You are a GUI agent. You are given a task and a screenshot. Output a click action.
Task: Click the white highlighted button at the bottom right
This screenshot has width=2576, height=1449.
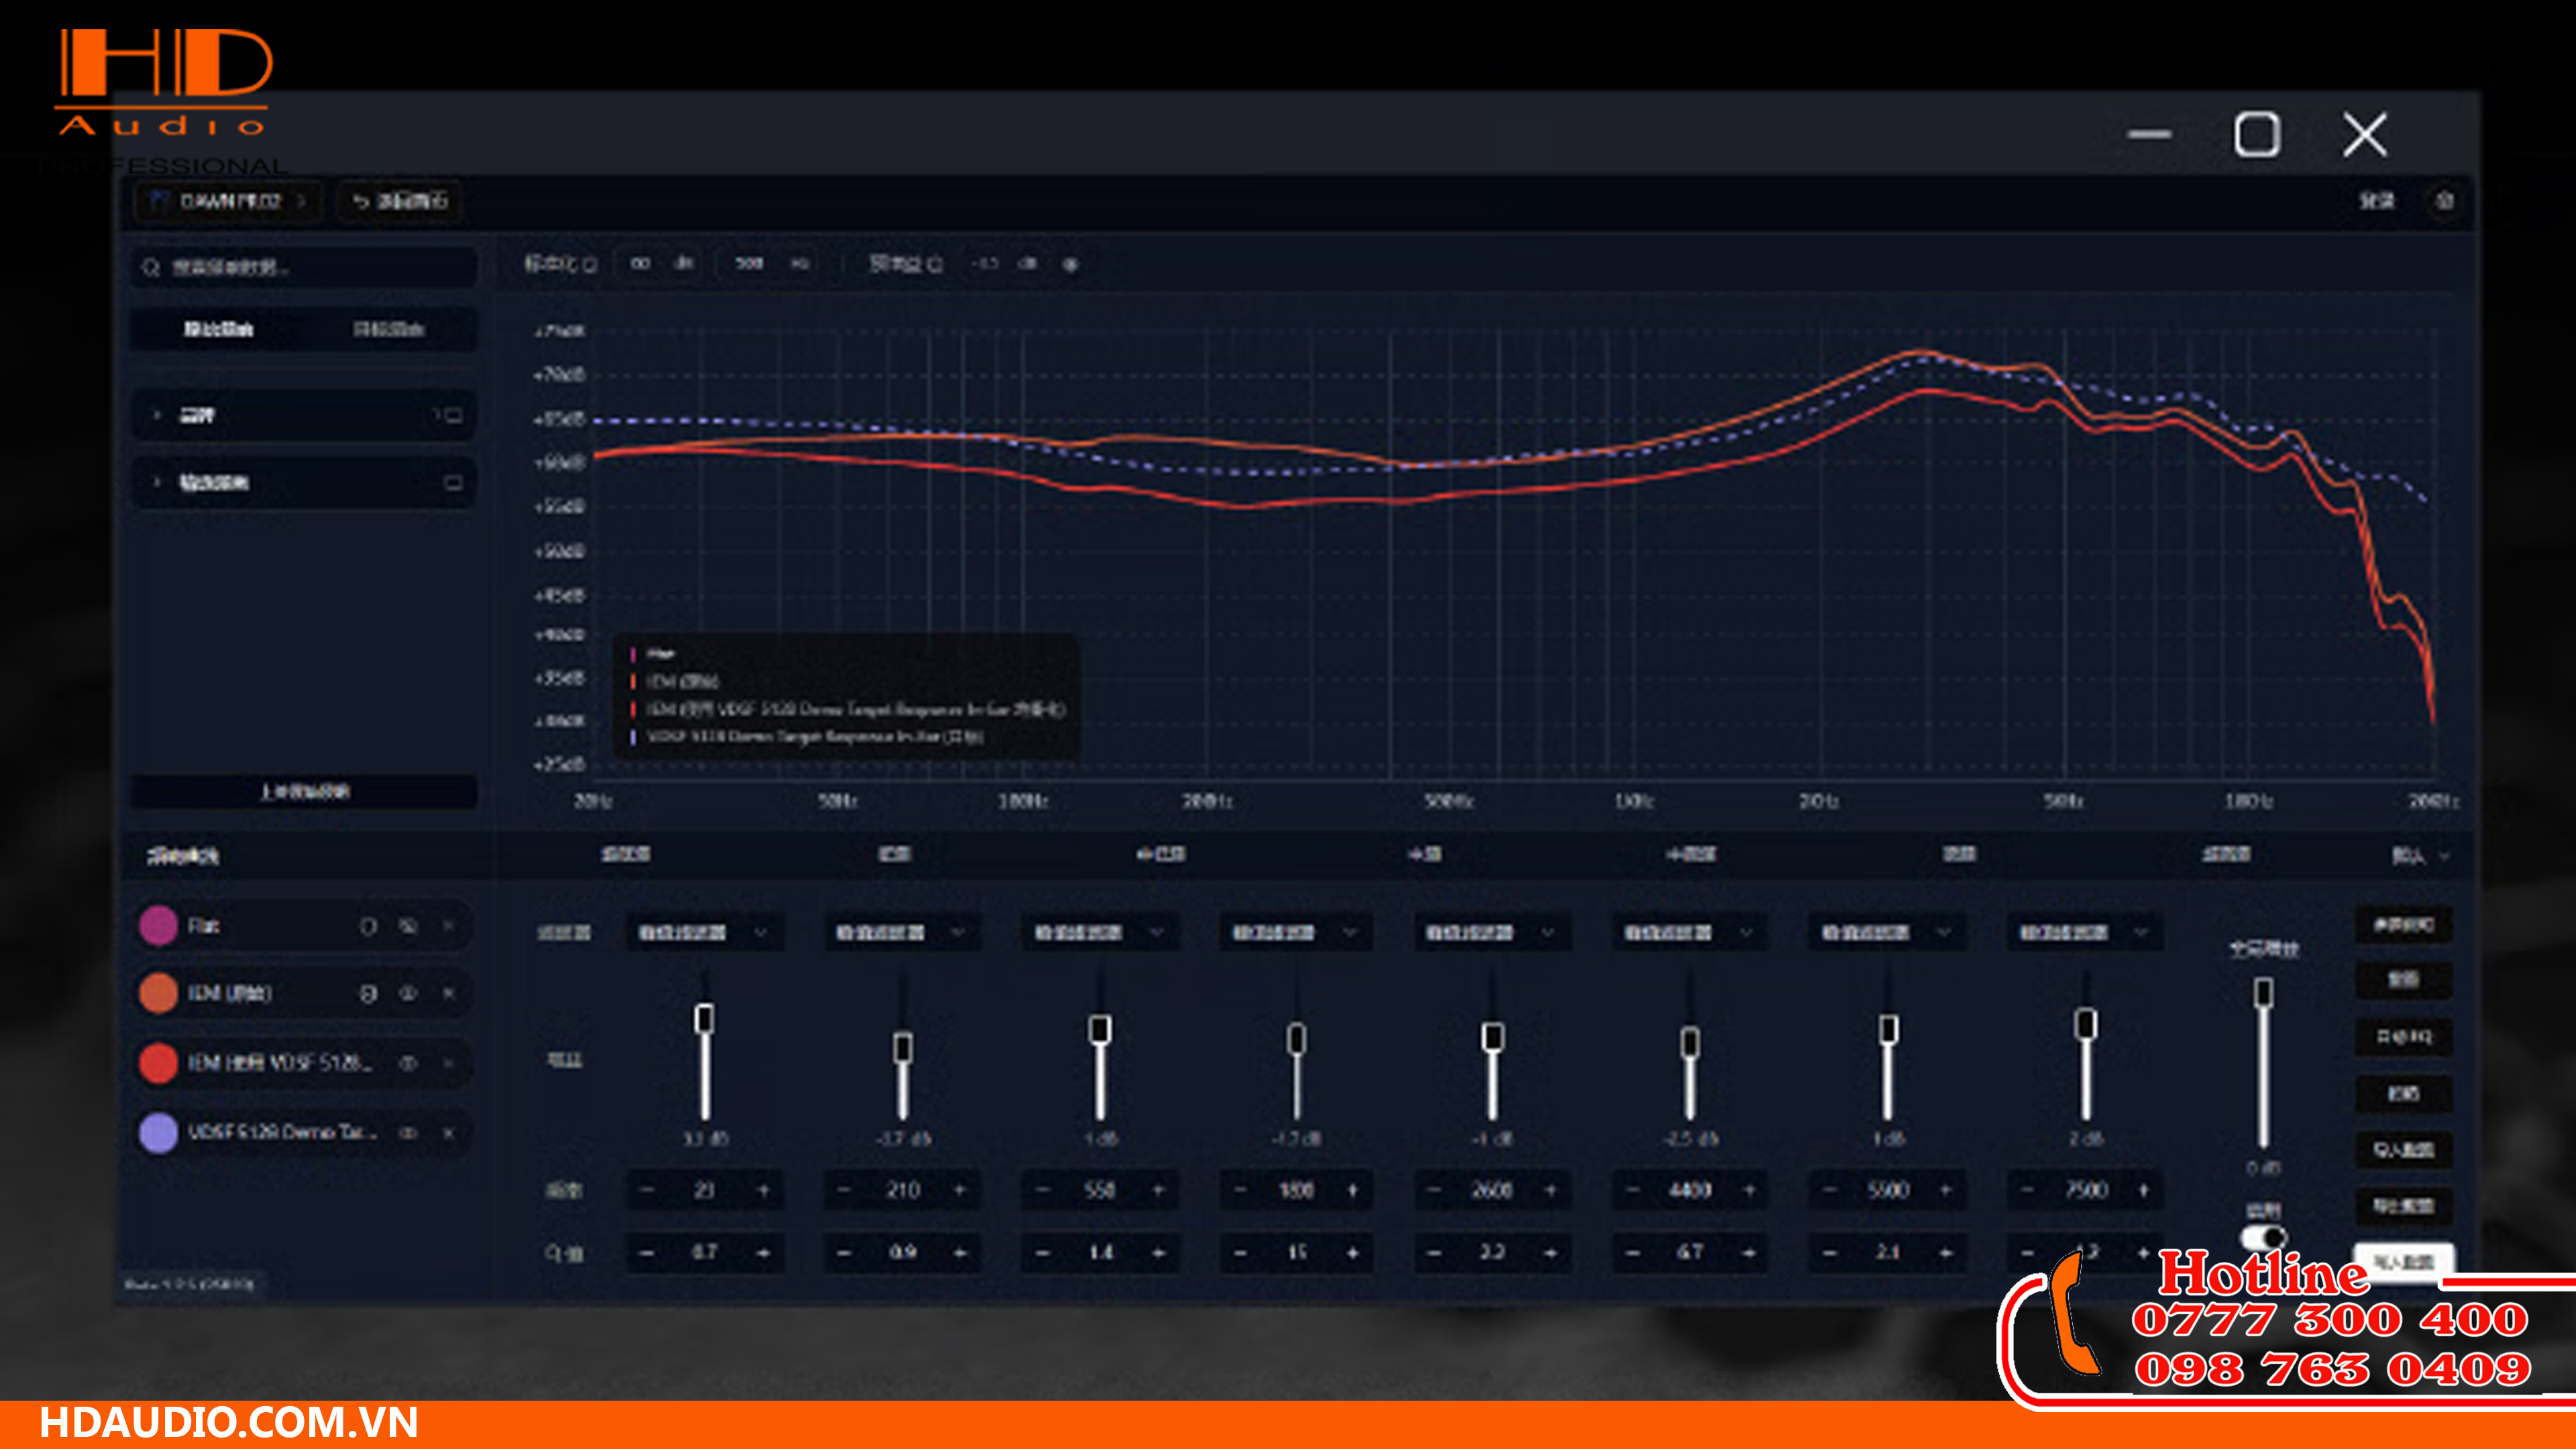coord(2403,1261)
